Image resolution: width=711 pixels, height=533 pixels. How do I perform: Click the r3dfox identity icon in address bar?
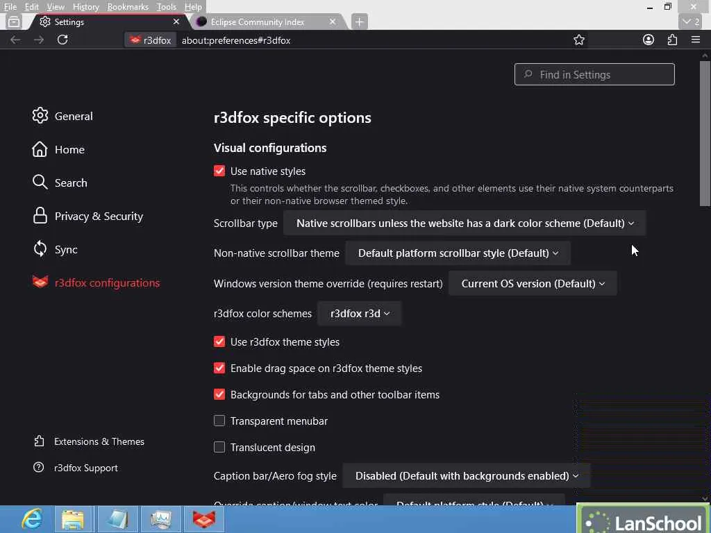pos(151,40)
